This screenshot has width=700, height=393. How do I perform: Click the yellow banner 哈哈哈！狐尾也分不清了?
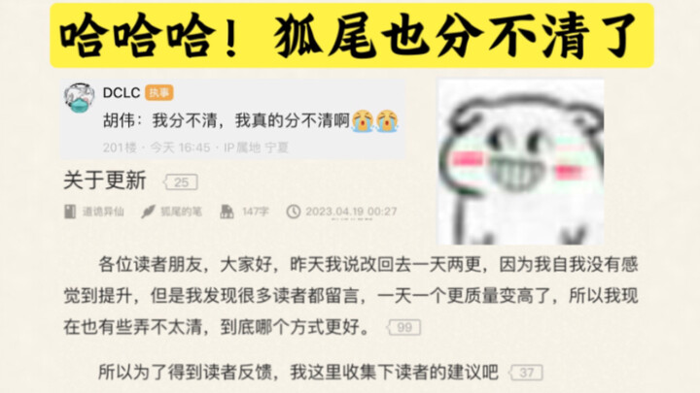(352, 36)
